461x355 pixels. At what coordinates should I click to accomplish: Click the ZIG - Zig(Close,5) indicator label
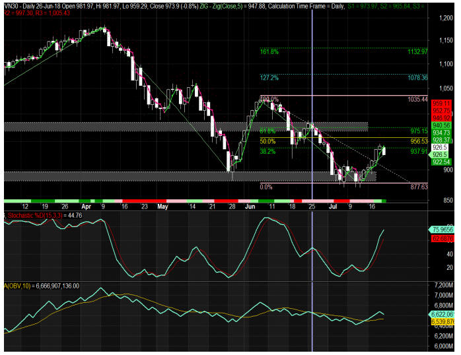(221, 6)
